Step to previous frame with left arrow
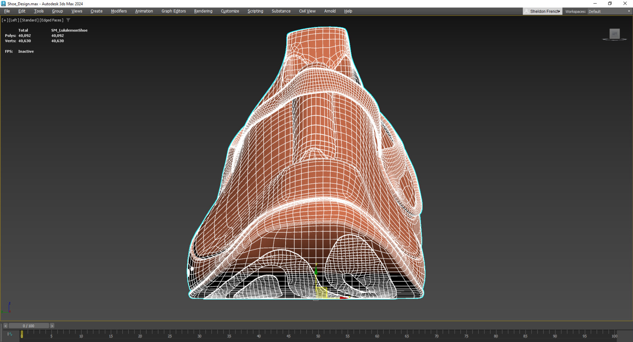The image size is (633, 342). [6, 326]
